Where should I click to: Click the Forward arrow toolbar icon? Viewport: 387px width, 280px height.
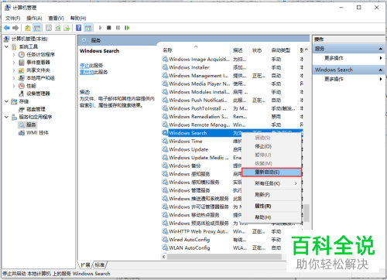coord(15,28)
